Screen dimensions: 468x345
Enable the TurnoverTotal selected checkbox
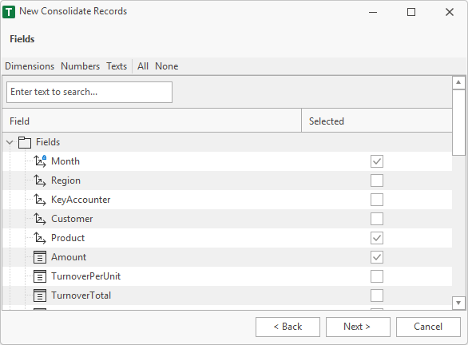(377, 295)
